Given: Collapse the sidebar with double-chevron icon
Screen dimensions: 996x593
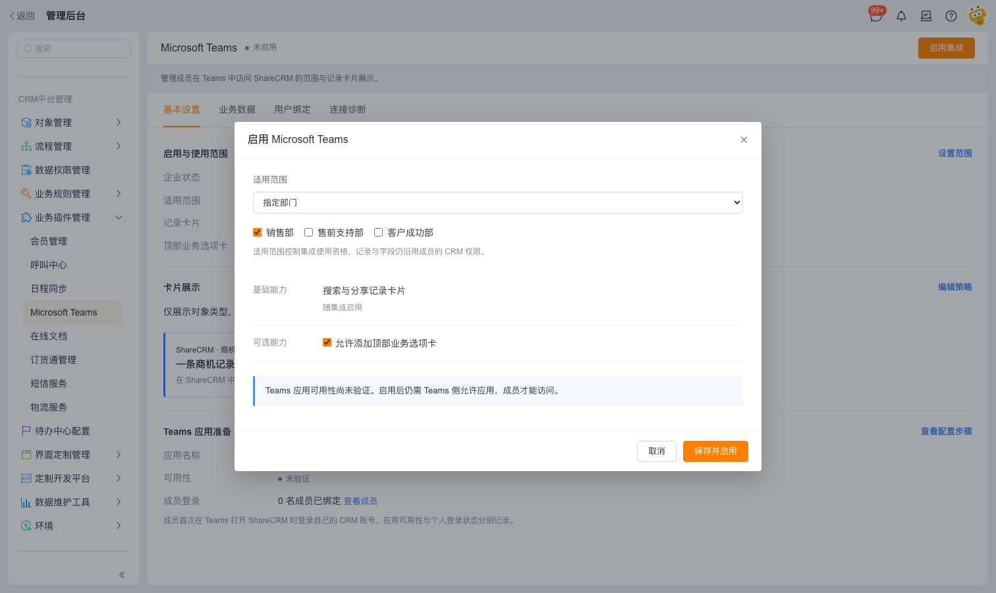Looking at the screenshot, I should tap(122, 575).
